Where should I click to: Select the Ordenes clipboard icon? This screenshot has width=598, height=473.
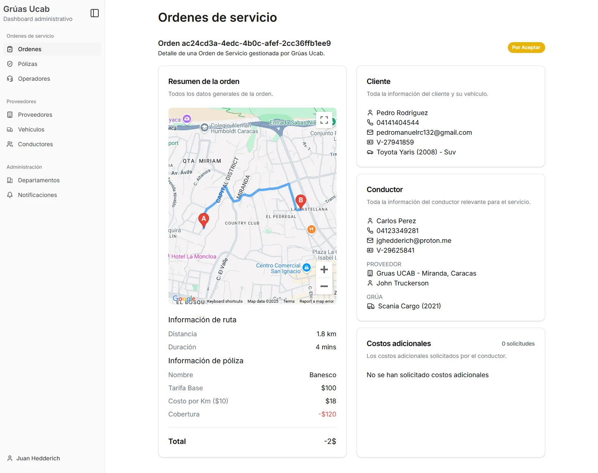[10, 49]
